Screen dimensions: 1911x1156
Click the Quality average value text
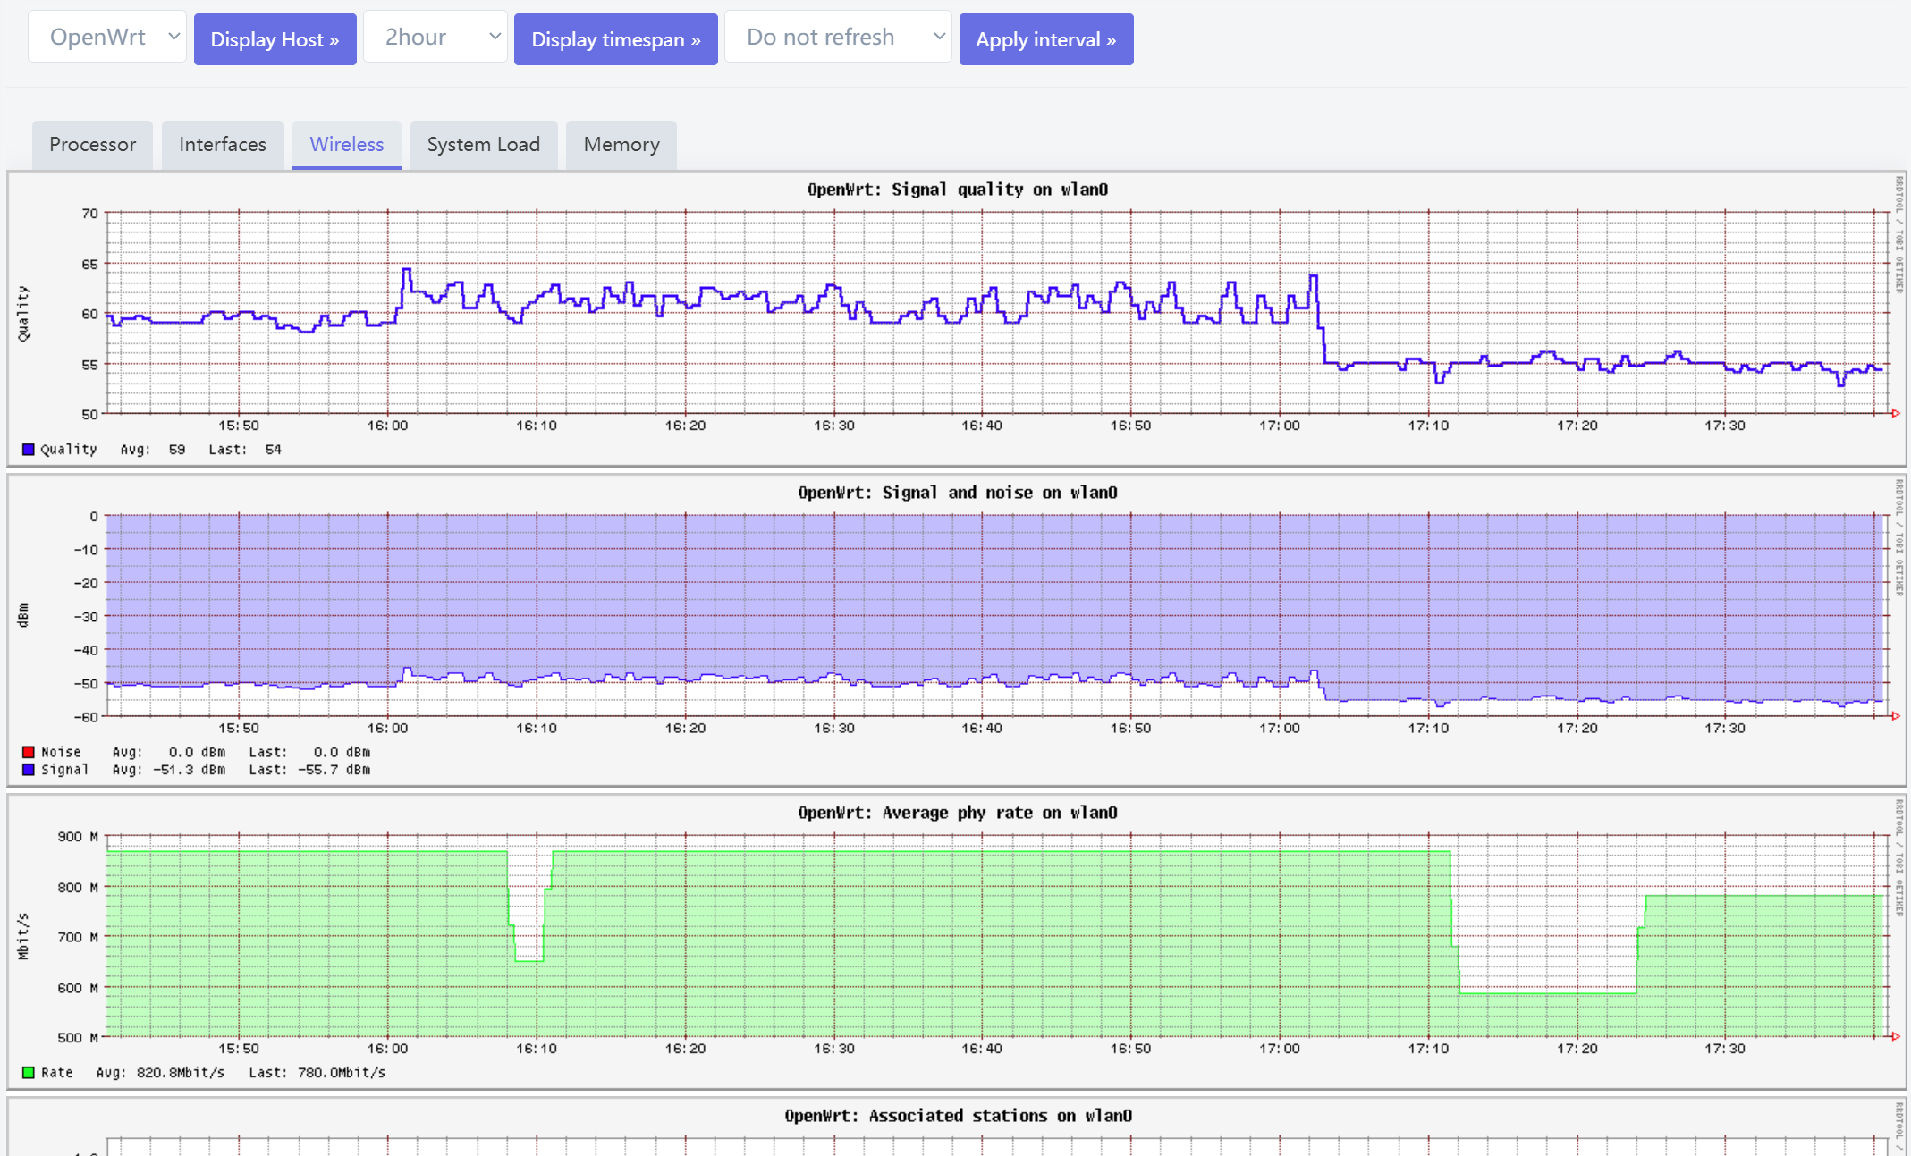point(154,449)
